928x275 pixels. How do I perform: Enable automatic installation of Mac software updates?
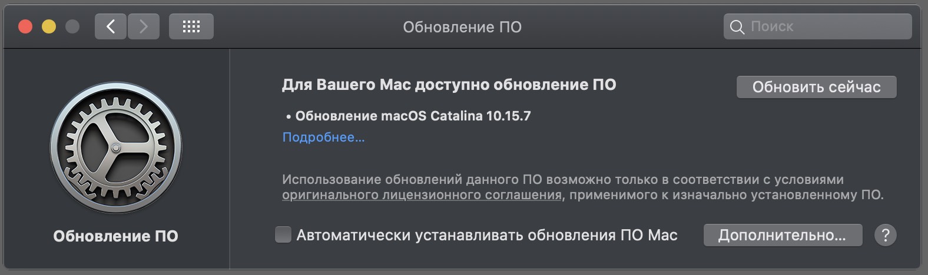point(283,235)
